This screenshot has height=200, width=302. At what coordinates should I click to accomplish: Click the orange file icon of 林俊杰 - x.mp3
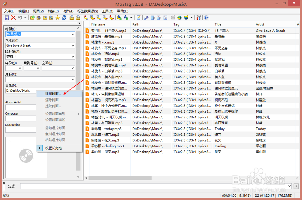(87, 42)
